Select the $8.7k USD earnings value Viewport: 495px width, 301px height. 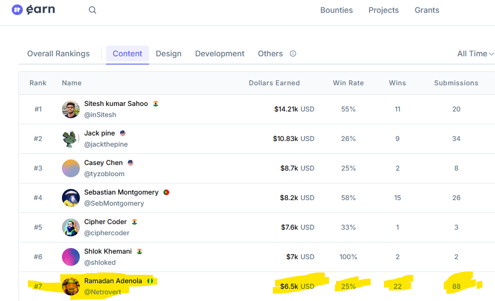point(297,168)
